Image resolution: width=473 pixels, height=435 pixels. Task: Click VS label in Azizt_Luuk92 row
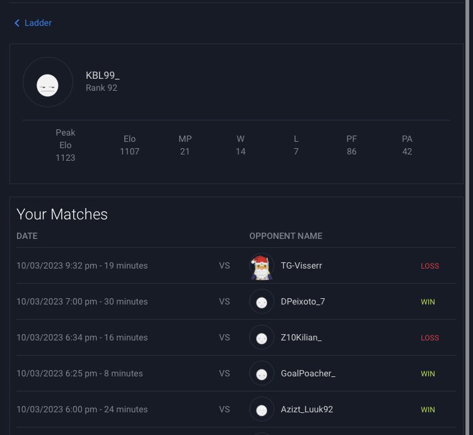point(225,409)
